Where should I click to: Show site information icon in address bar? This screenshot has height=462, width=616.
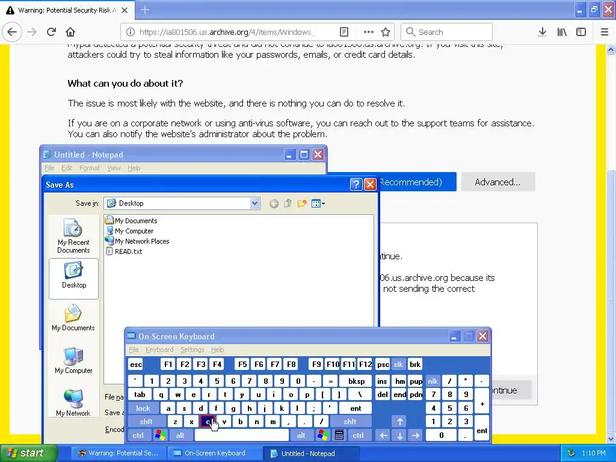click(x=131, y=32)
